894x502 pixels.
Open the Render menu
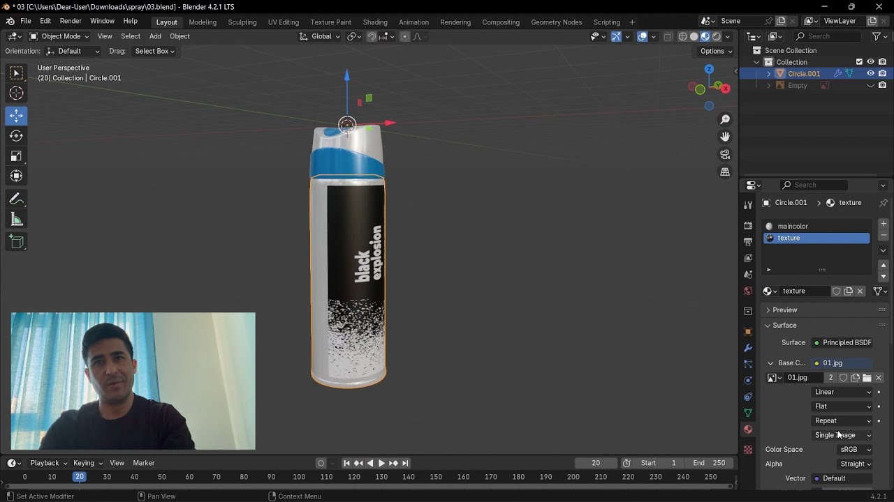tap(71, 21)
